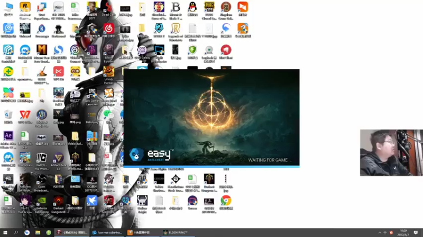Image resolution: width=423 pixels, height=237 pixels.
Task: Expand the hidden system tray icons chevron
Action: coord(380,232)
